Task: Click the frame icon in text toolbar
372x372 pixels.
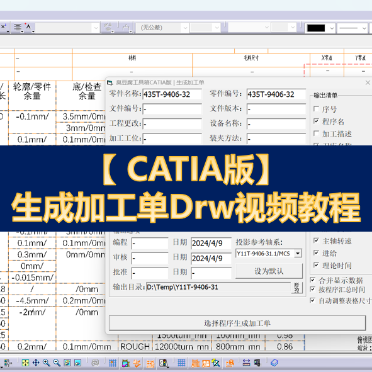Action: [x=108, y=28]
